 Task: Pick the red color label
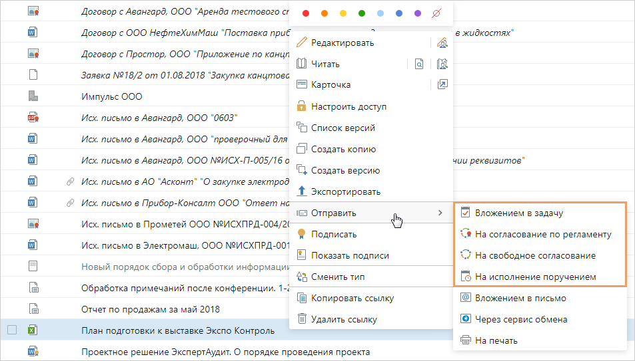306,13
